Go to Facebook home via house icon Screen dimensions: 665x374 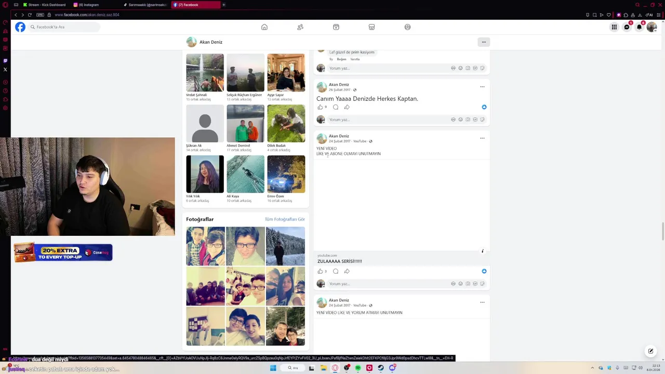pos(264,27)
